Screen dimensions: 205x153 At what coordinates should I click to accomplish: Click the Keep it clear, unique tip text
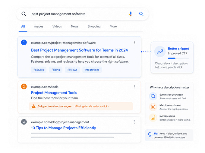point(170,135)
